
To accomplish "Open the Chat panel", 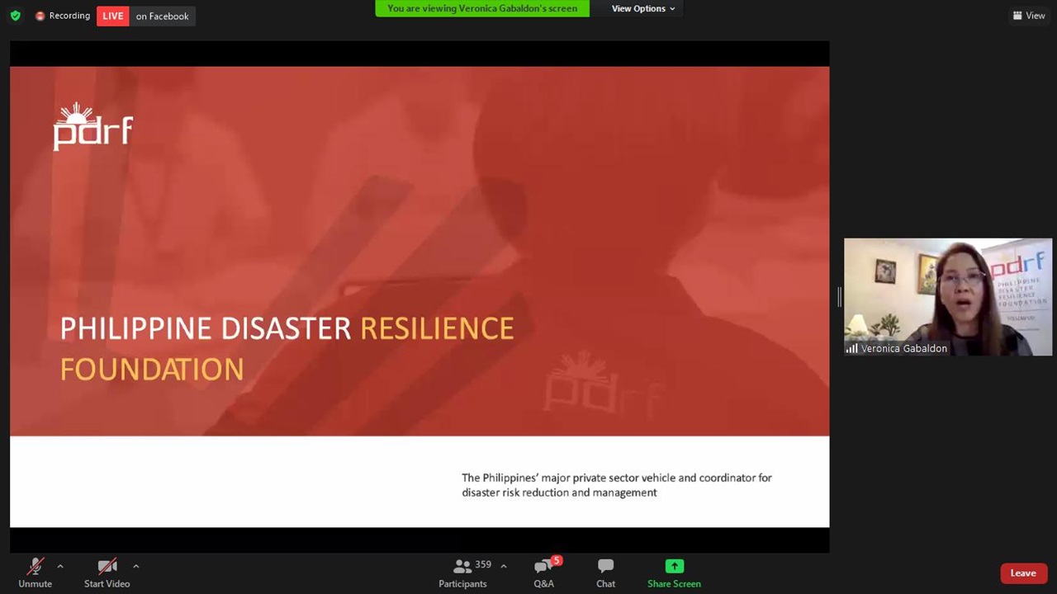I will point(605,573).
